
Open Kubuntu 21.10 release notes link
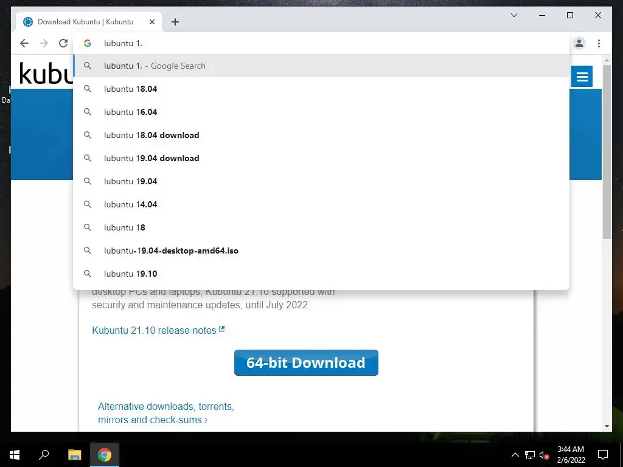pyautogui.click(x=158, y=330)
